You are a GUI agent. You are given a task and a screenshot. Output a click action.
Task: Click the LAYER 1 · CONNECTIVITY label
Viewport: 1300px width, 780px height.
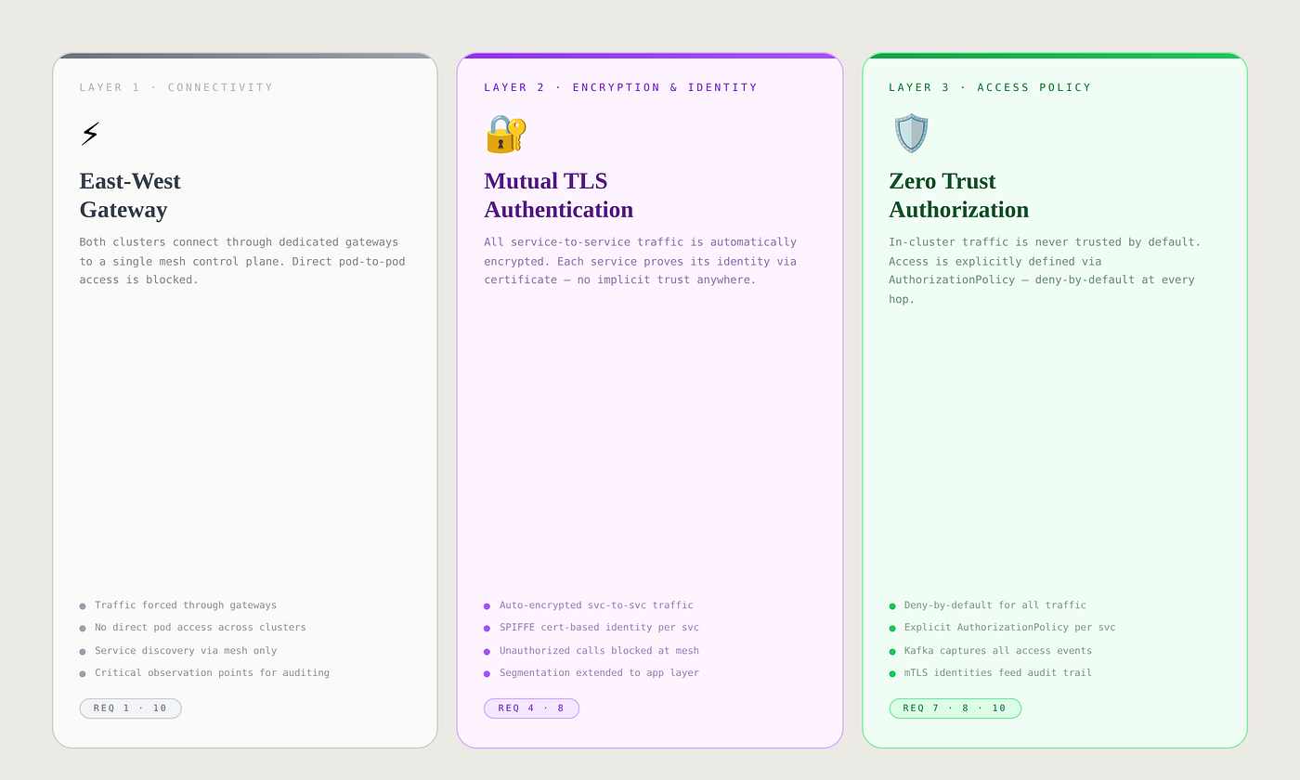click(x=176, y=87)
